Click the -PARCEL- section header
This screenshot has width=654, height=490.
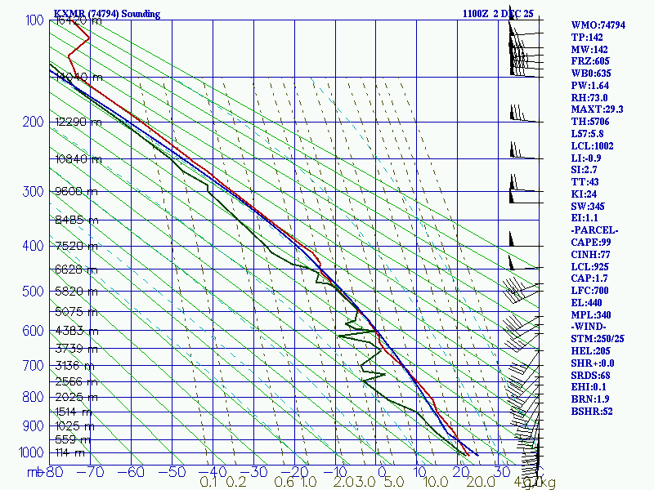(x=594, y=230)
